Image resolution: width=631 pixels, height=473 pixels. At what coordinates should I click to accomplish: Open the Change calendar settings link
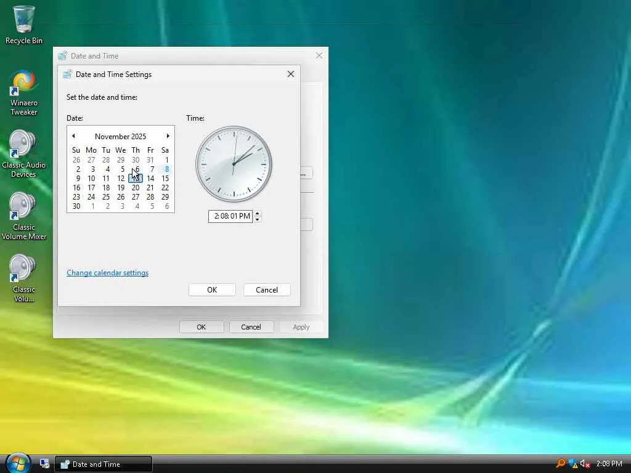pos(107,273)
